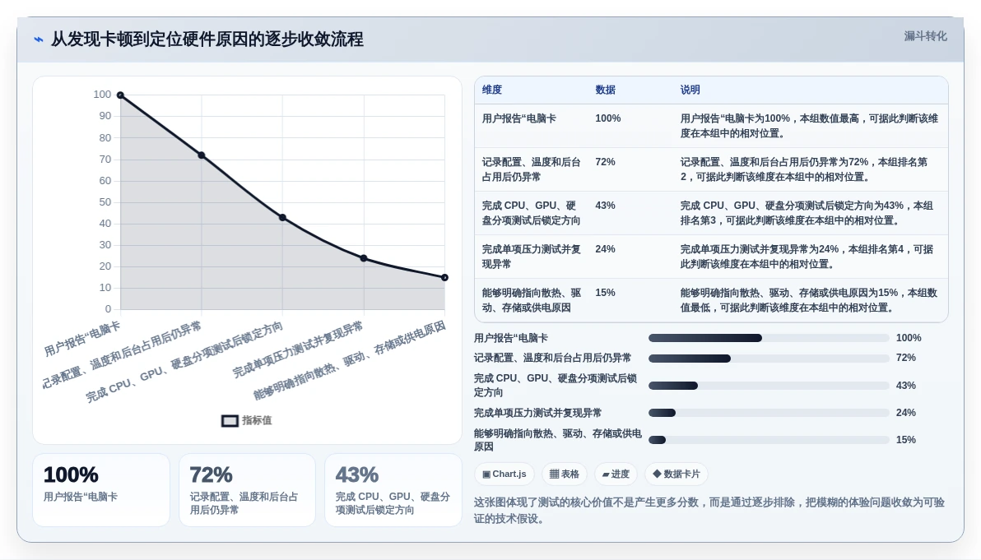The image size is (981, 560).
Task: Open the 72% data card
Action: [x=247, y=490]
